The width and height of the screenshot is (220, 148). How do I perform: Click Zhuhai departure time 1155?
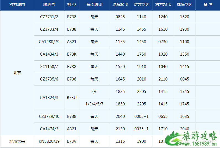pyautogui.click(x=120, y=42)
